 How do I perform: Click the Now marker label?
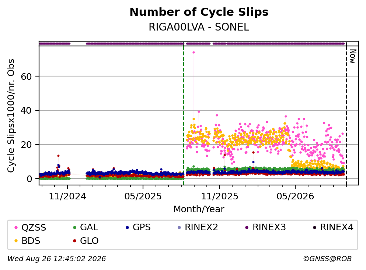pyautogui.click(x=353, y=56)
